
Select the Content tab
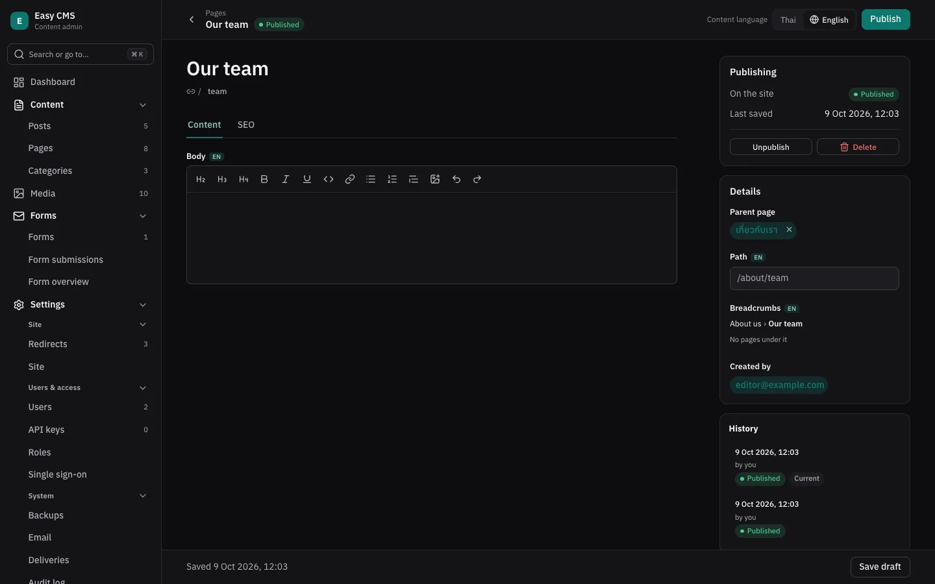[205, 125]
